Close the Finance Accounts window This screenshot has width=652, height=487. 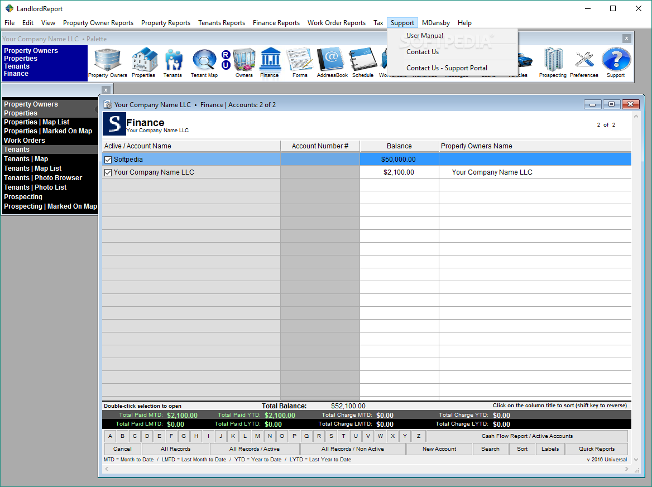tap(630, 104)
